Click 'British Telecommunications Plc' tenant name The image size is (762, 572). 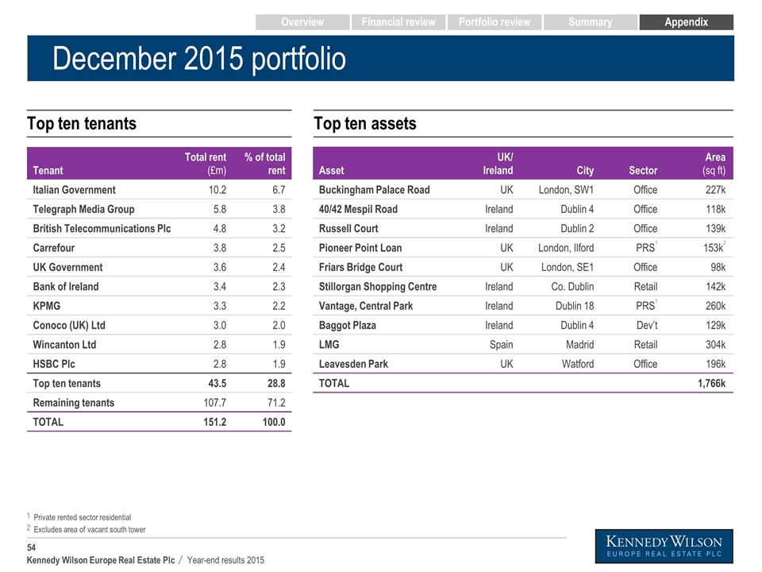(102, 229)
